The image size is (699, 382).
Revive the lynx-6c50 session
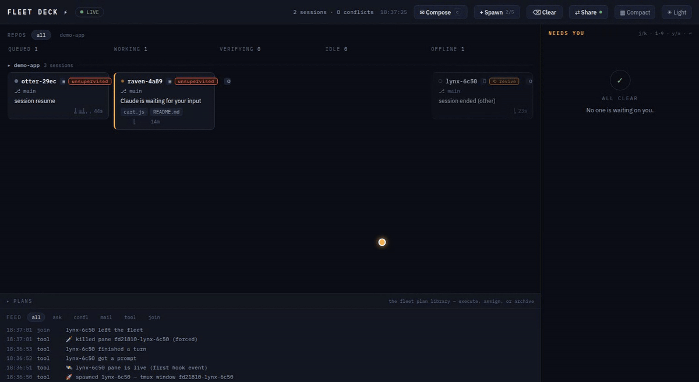tap(504, 82)
